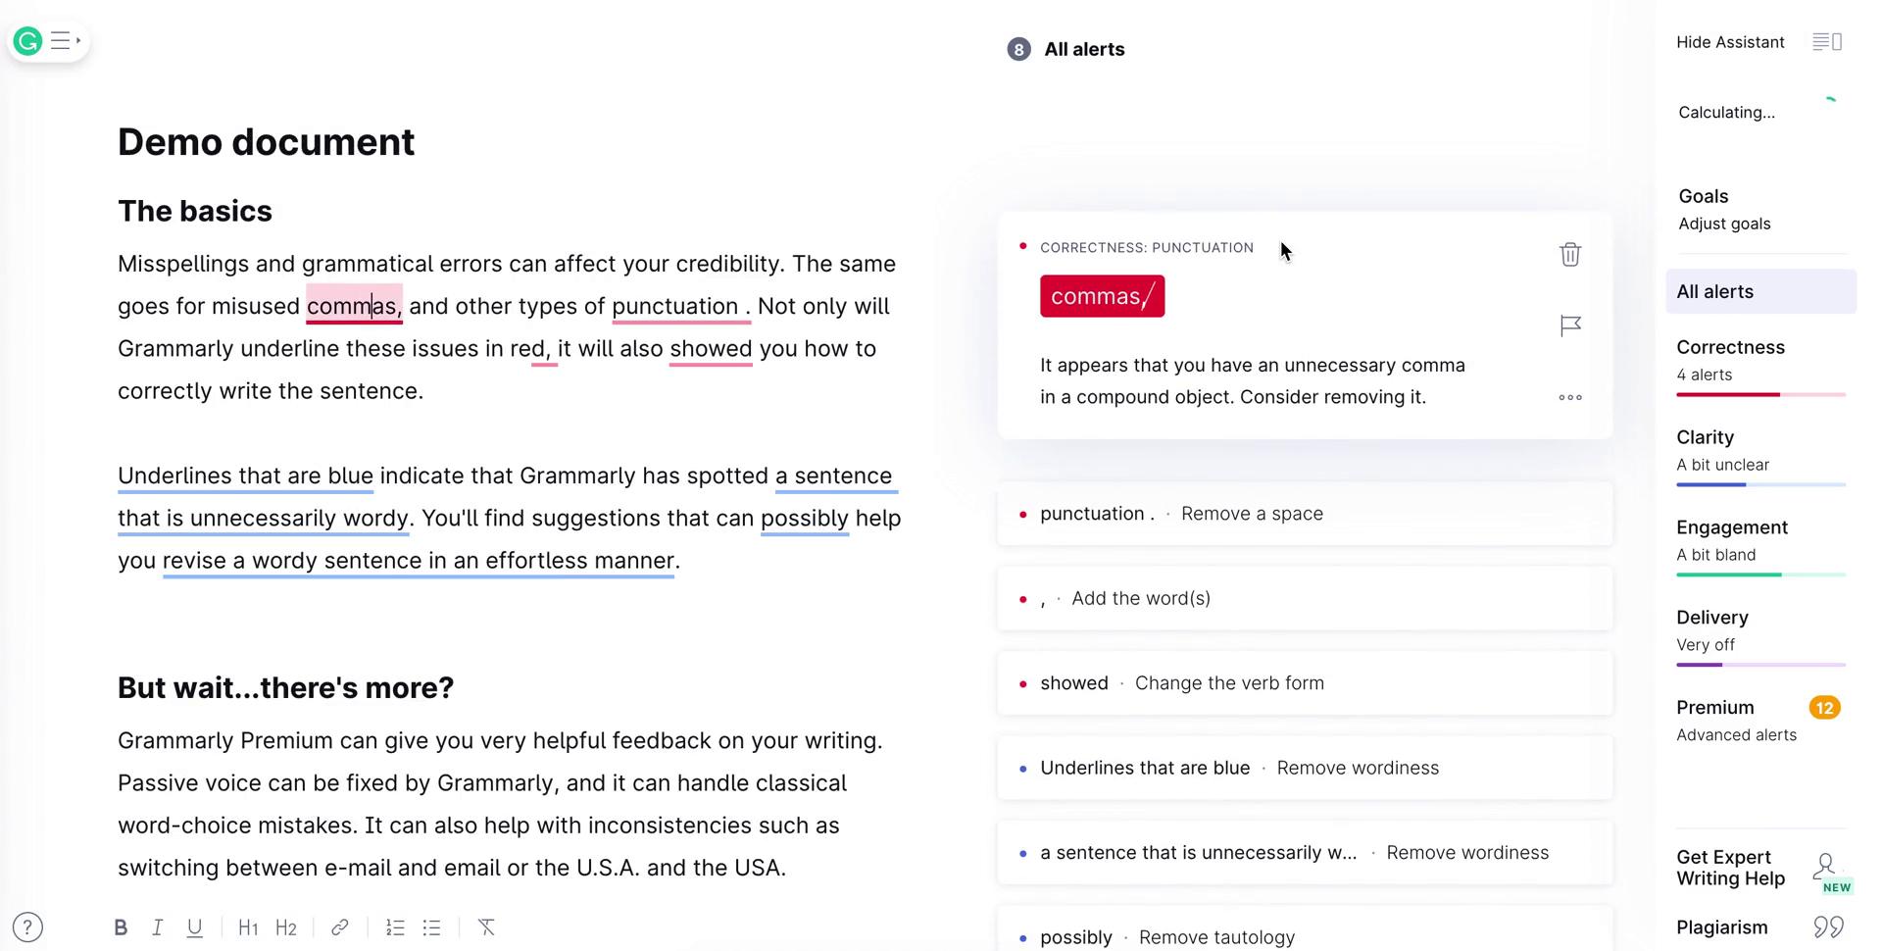Insert a link with the link icon
The height and width of the screenshot is (951, 1882).
click(x=340, y=927)
